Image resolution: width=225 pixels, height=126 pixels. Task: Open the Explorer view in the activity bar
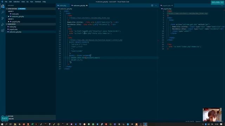point(3,6)
